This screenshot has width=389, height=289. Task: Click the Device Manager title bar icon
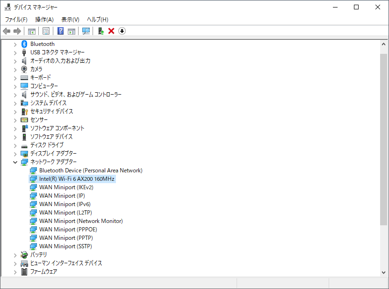coord(7,7)
